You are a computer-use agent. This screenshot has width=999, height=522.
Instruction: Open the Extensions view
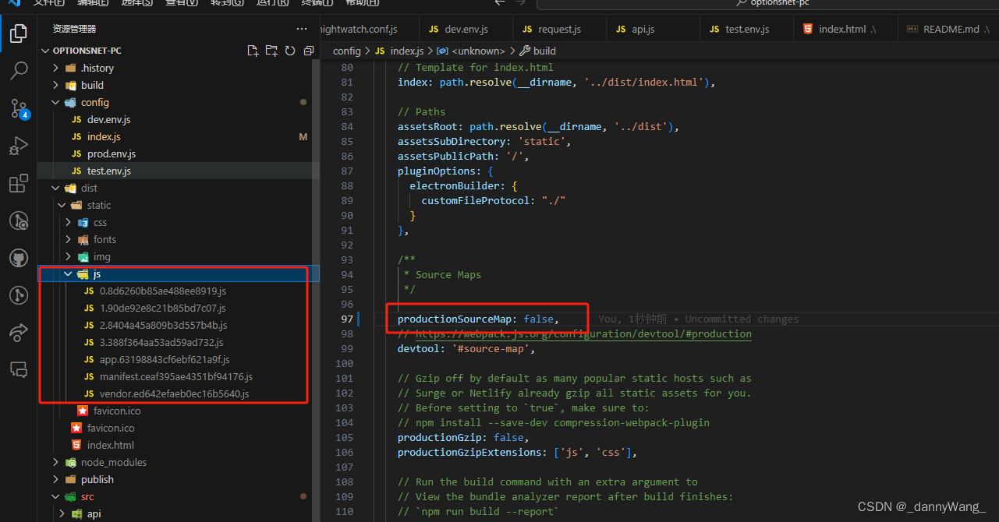(x=19, y=183)
